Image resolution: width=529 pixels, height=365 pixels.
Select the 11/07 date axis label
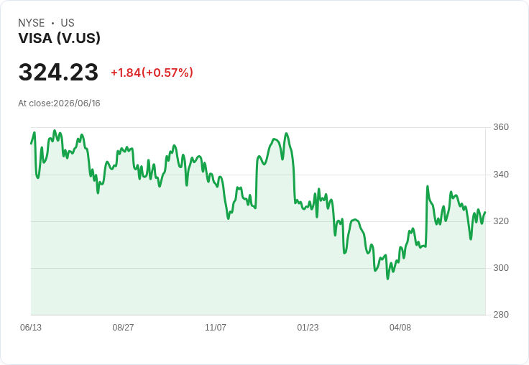(x=216, y=327)
